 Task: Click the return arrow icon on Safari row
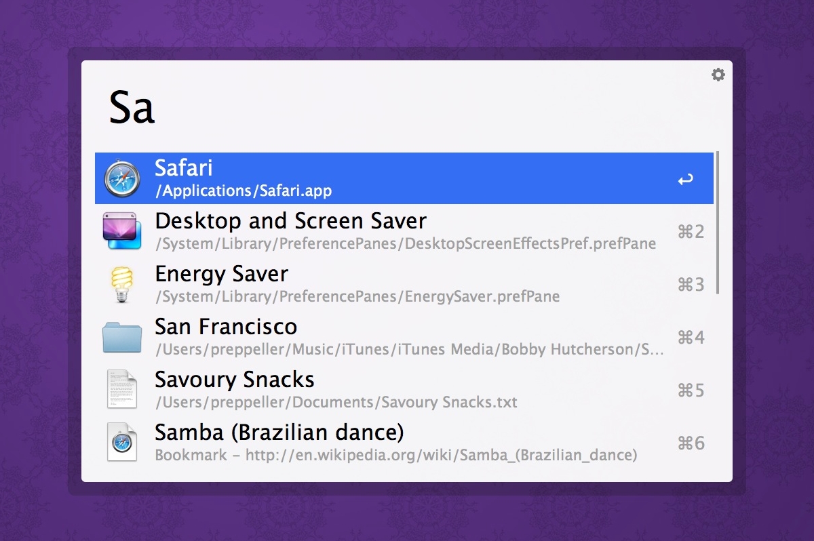point(686,180)
